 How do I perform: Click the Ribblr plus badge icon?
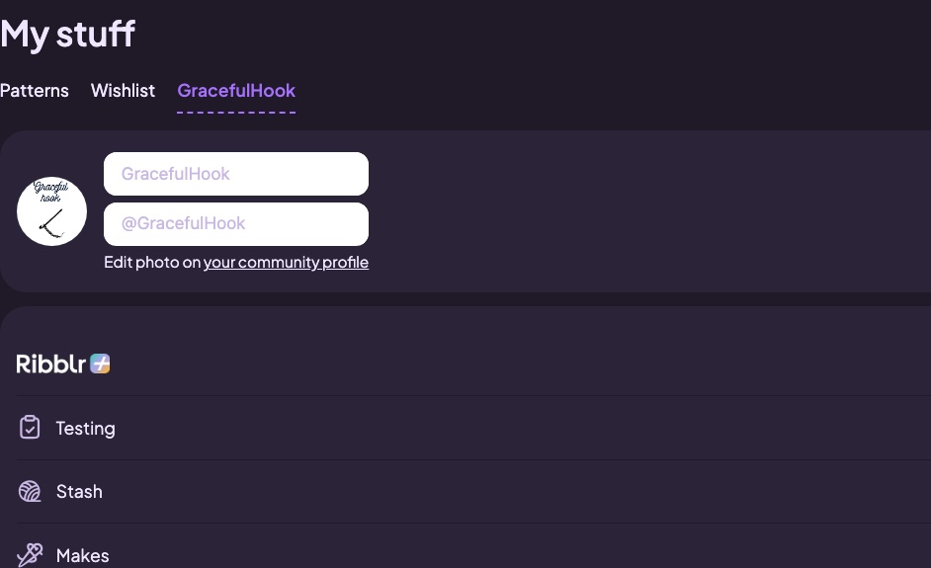[x=101, y=364]
